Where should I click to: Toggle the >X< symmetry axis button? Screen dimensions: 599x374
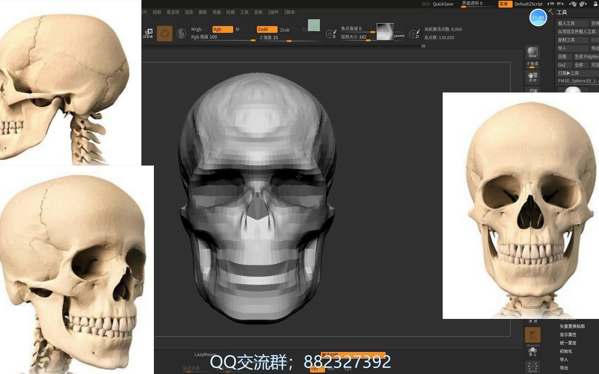coord(317,369)
